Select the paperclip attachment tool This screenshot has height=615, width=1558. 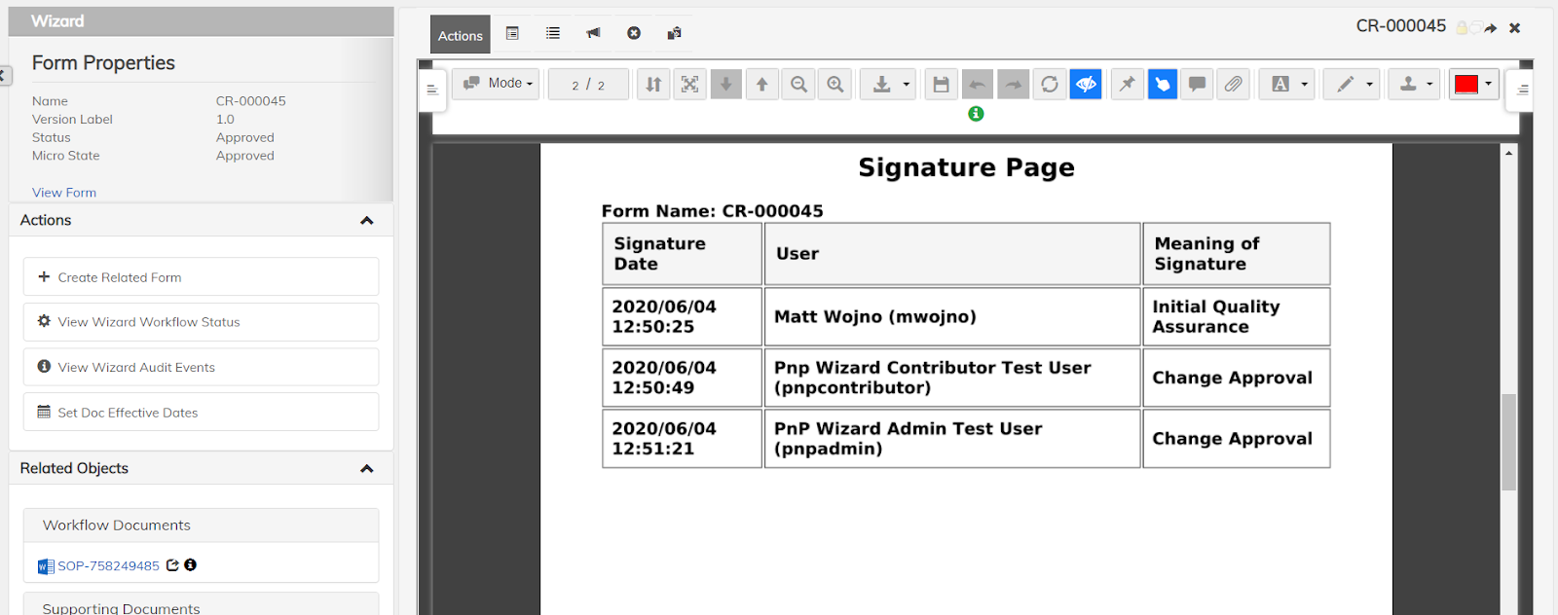pos(1233,85)
